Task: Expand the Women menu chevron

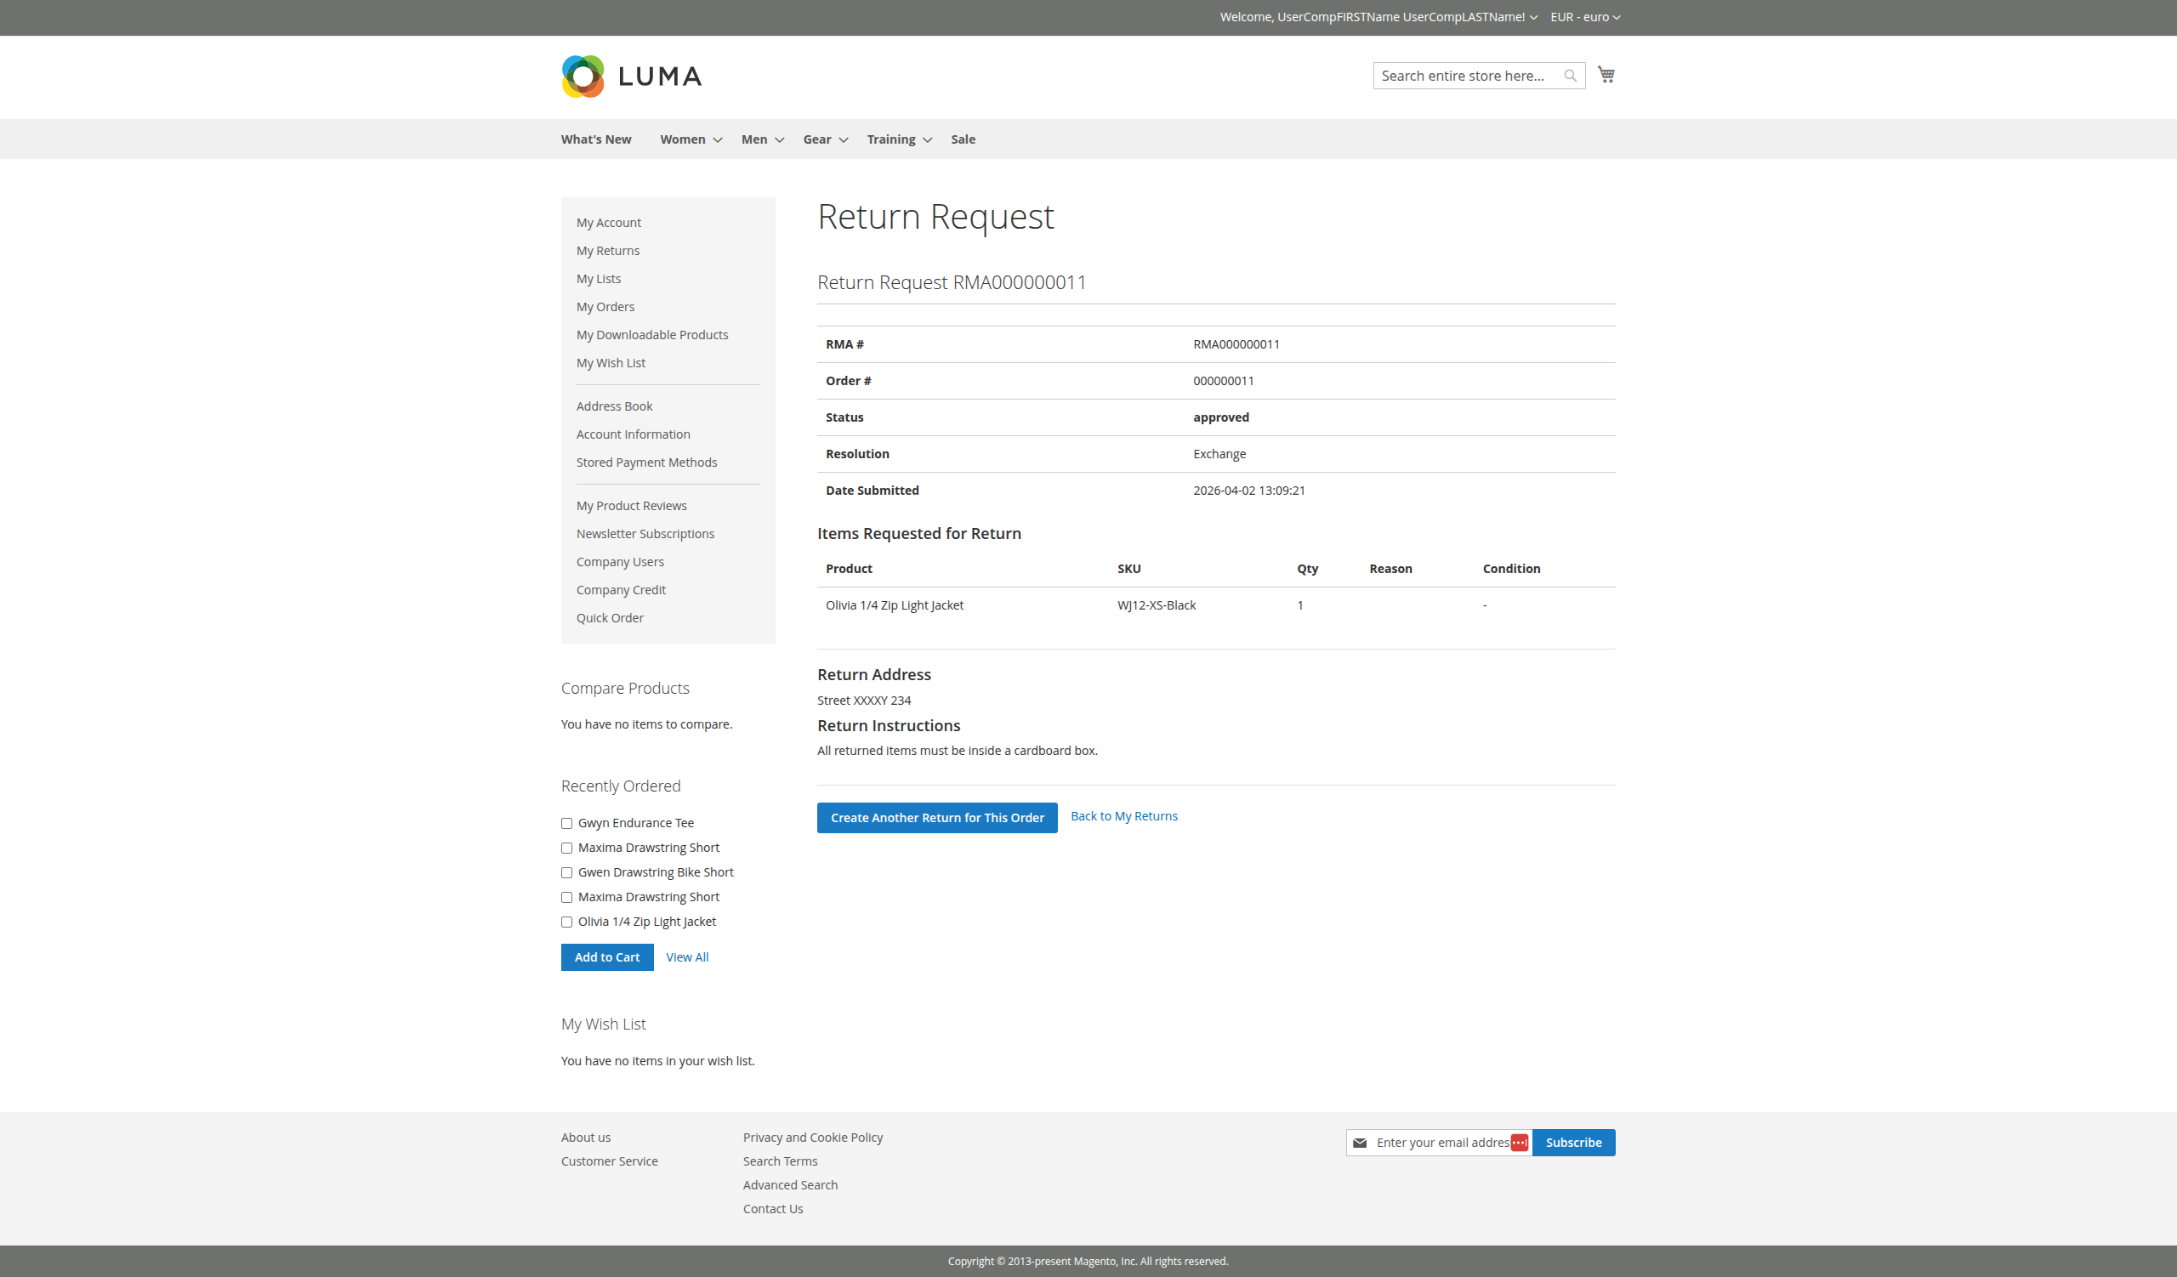Action: pos(717,140)
